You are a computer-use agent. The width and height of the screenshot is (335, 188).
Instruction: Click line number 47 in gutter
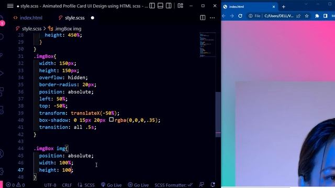coord(21,170)
